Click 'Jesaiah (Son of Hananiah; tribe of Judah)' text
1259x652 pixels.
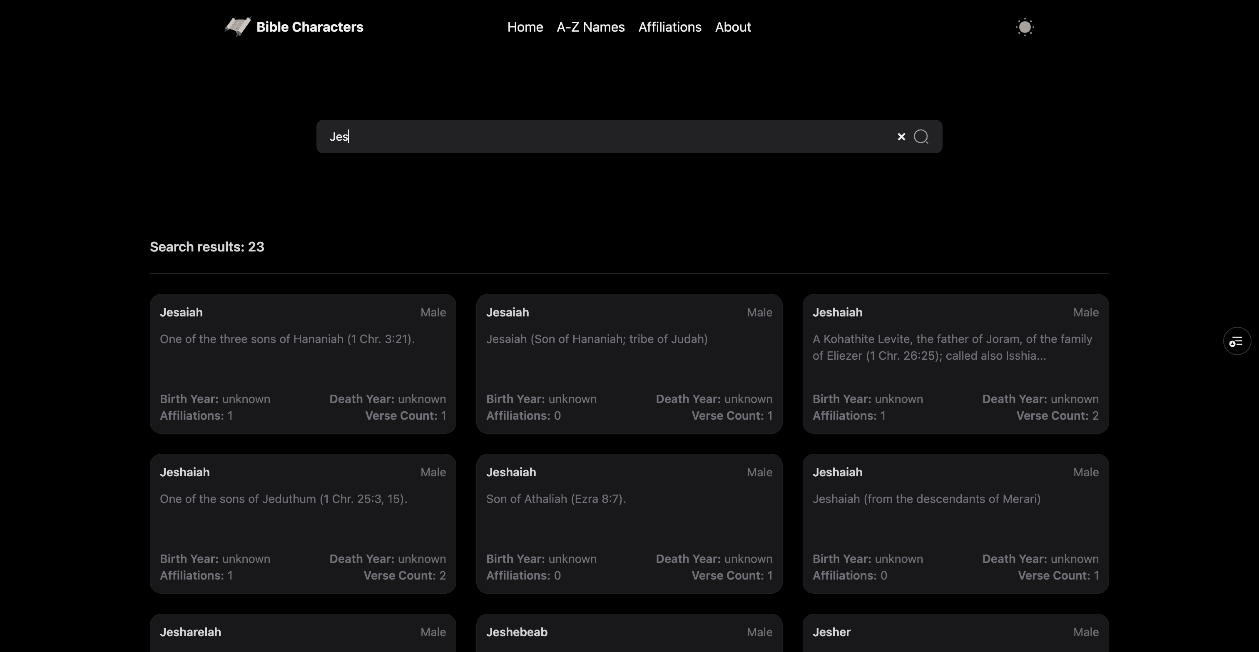pos(597,339)
